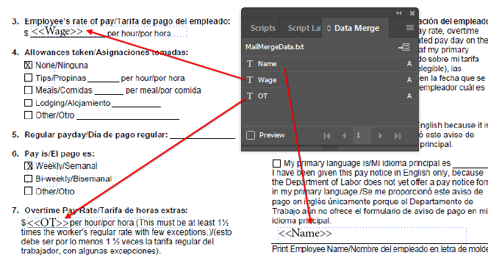
Task: Check Other/Otro under Pay is
Action: click(29, 191)
